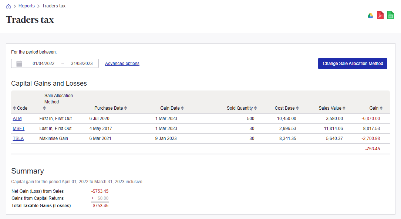Select Traders tax in the breadcrumb
This screenshot has width=401, height=219.
(x=53, y=6)
